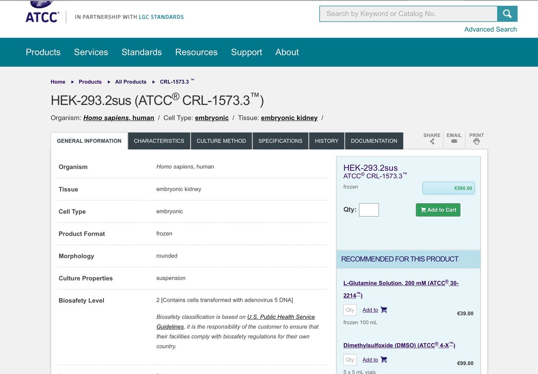The height and width of the screenshot is (374, 538).
Task: Switch to the Characteristics tab
Action: 159,141
